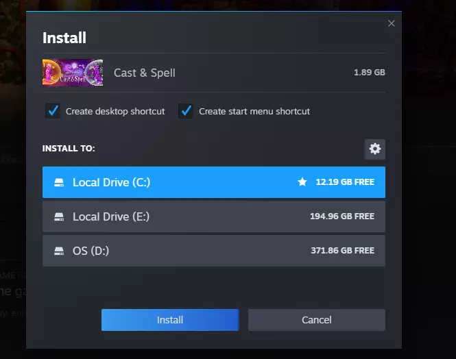Close the Install dialog with X
This screenshot has height=359, width=456.
pyautogui.click(x=391, y=23)
